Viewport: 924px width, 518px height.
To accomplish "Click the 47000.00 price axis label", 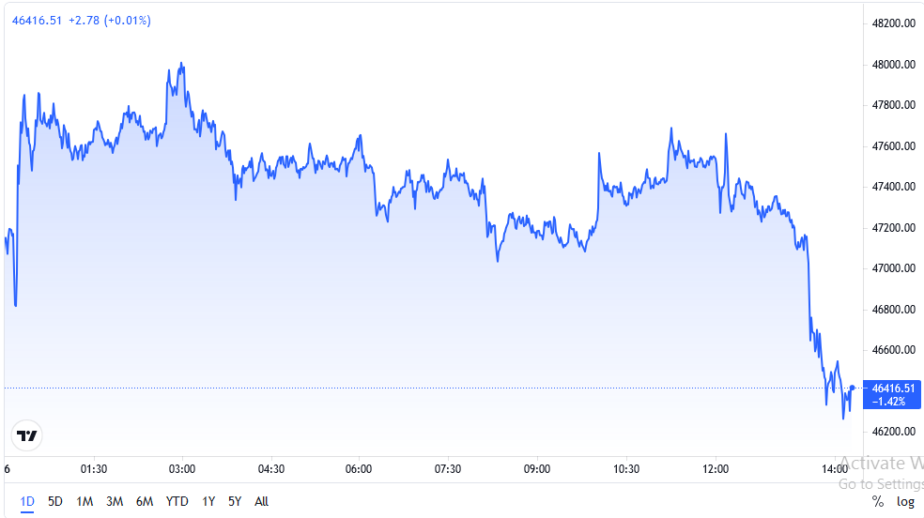I will pos(893,269).
